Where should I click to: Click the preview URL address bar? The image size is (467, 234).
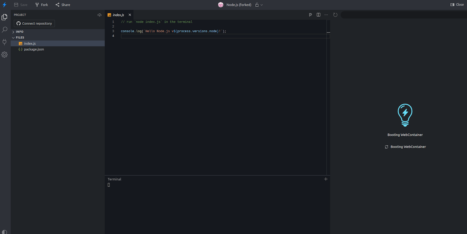click(x=404, y=15)
